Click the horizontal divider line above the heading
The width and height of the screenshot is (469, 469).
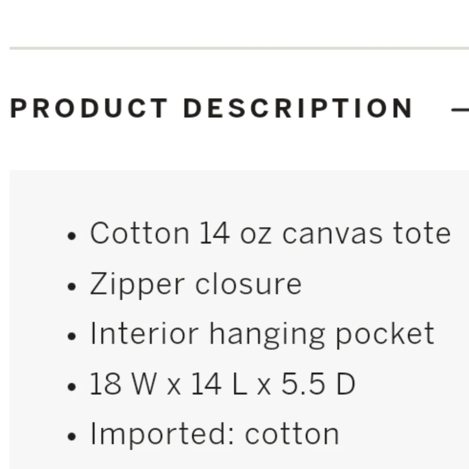234,48
